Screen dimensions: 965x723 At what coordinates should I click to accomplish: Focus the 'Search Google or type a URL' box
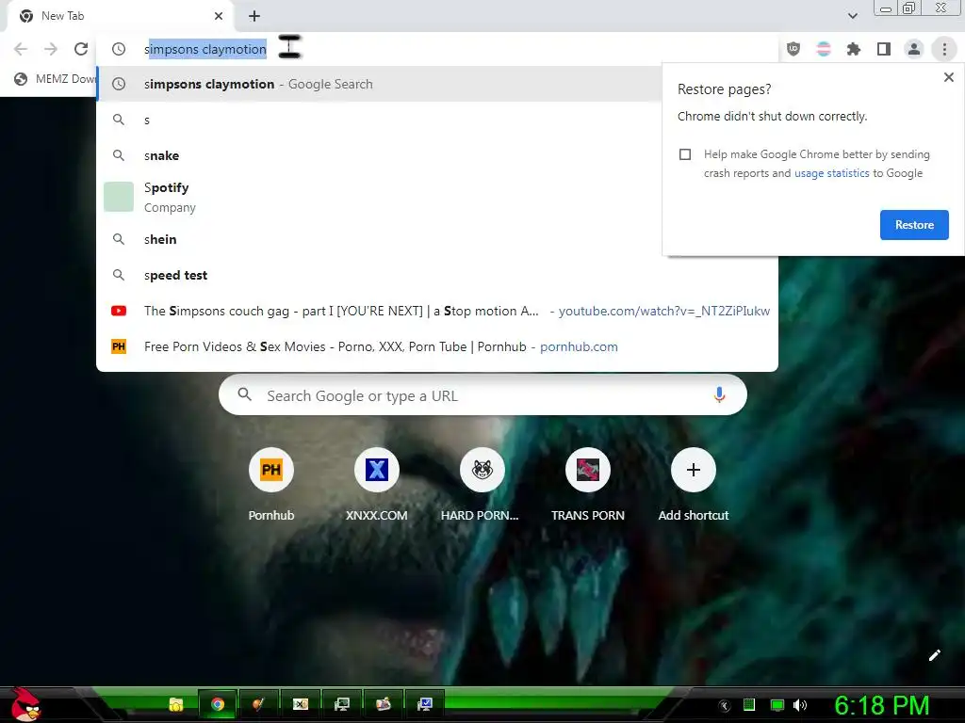coord(482,395)
